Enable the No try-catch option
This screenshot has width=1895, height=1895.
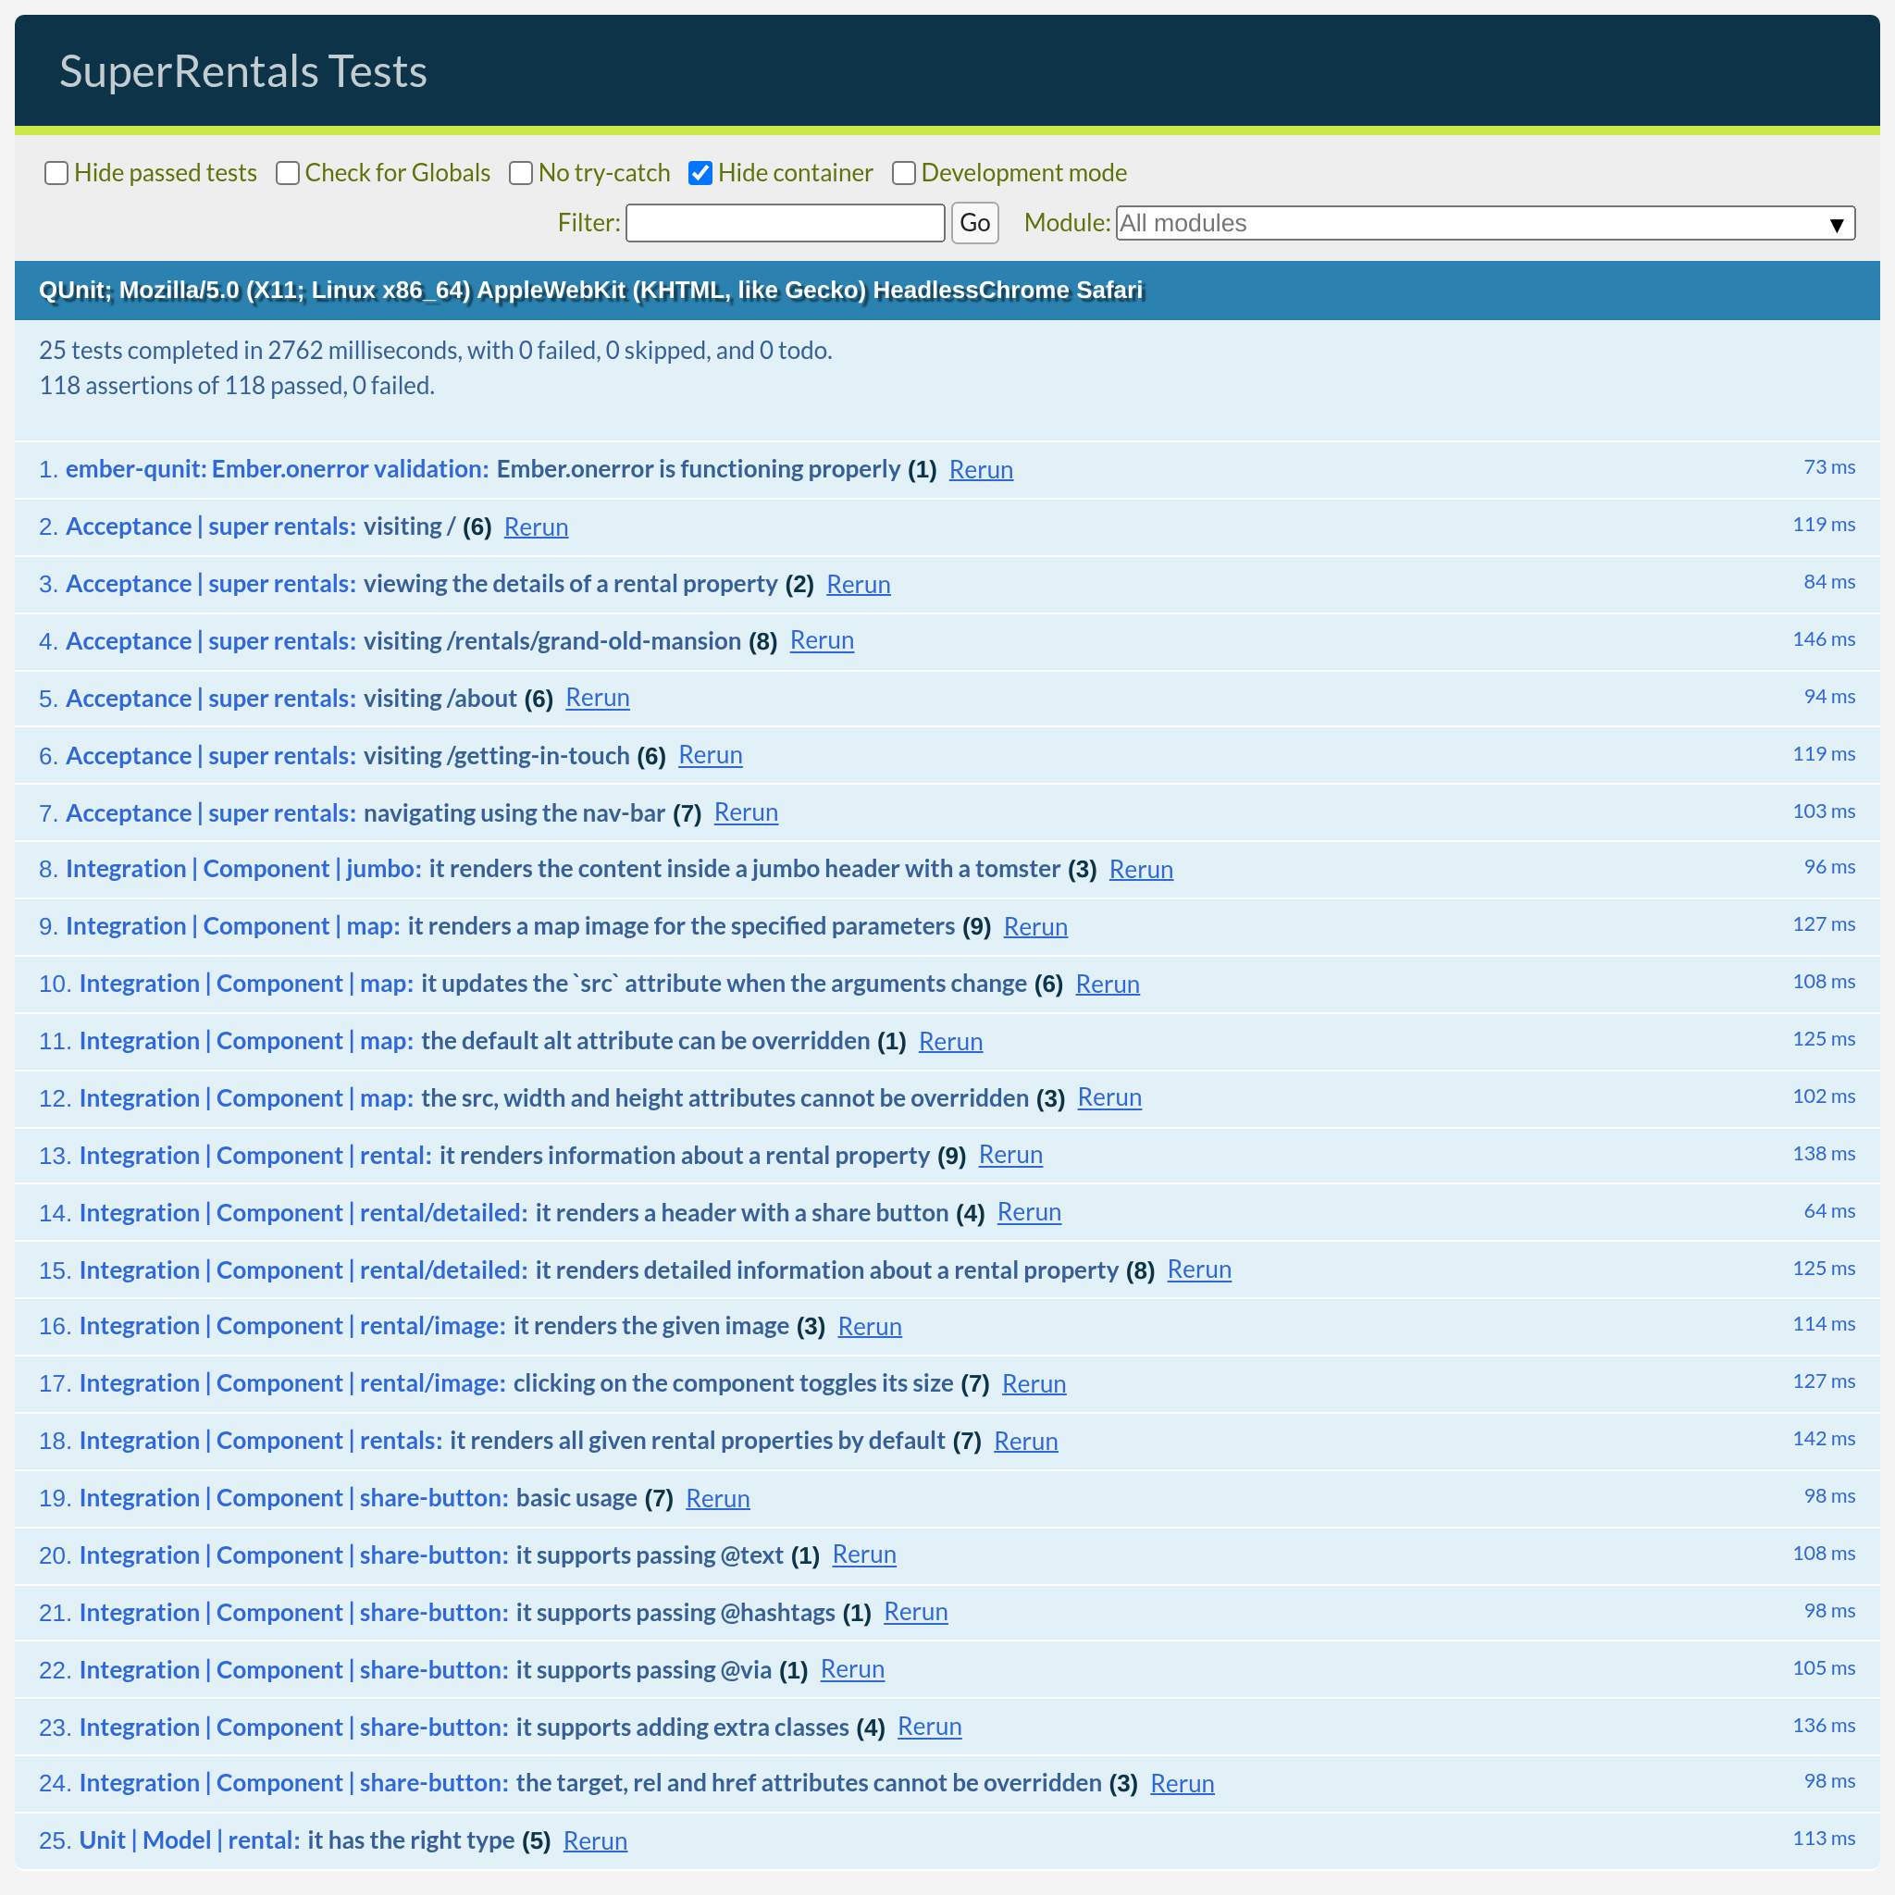click(521, 174)
